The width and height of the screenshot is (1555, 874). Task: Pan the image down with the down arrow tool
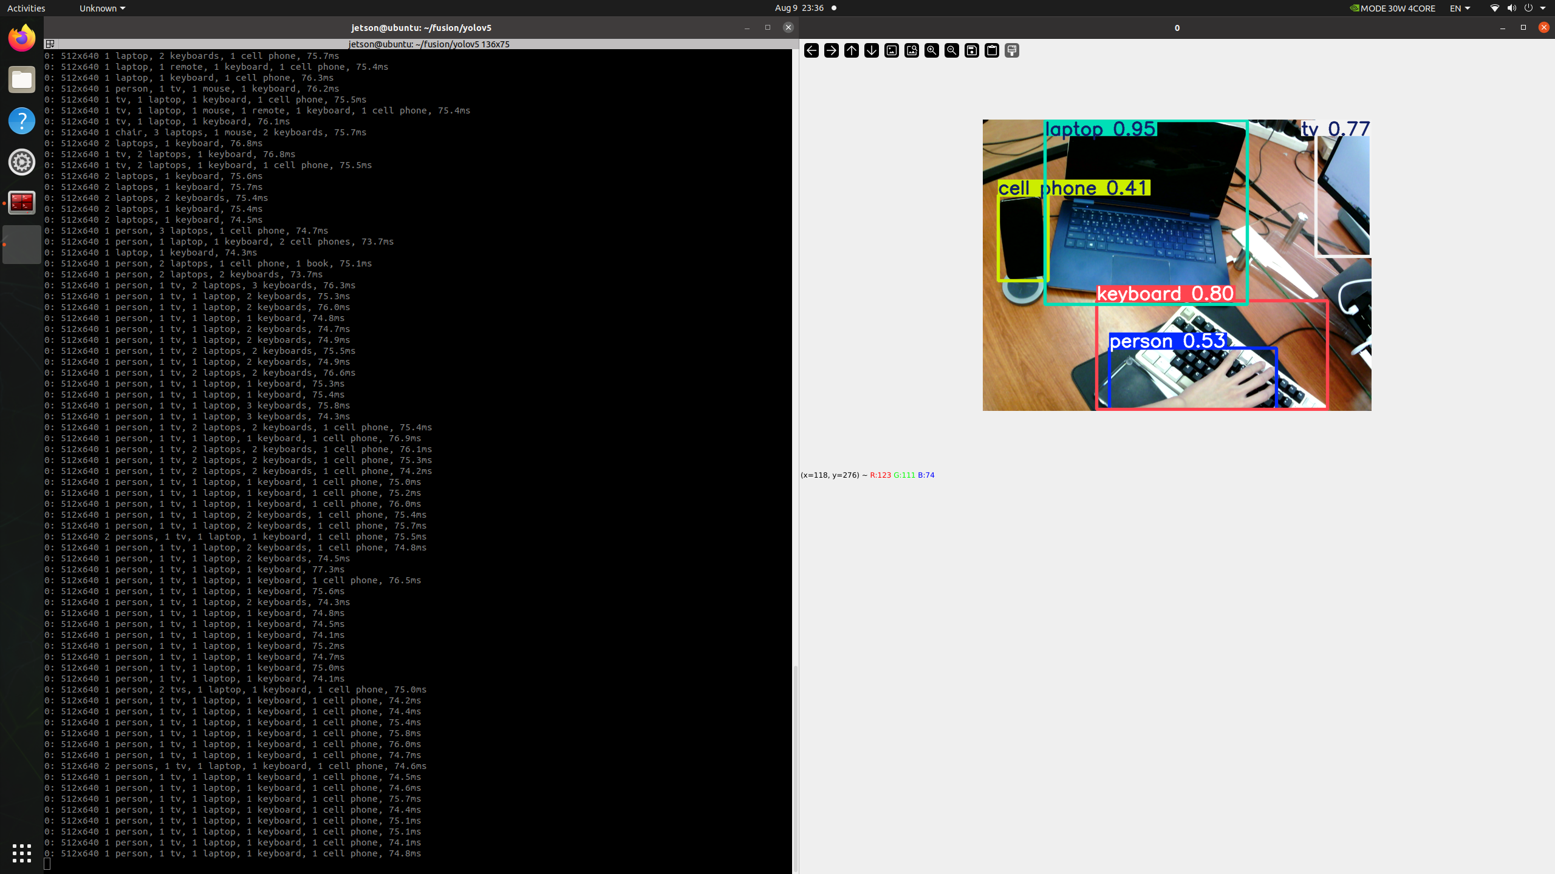(x=872, y=50)
